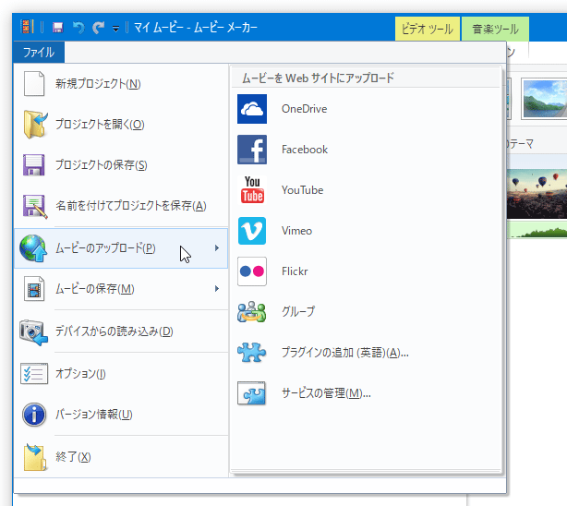Select プロジェクトの保存(S) menu entry
The image size is (567, 506).
click(x=121, y=165)
